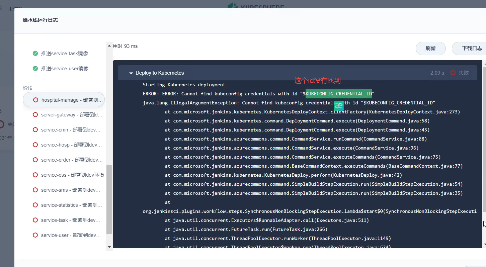This screenshot has width=486, height=267.
Task: Click the 阶段 section label
Action: [x=28, y=88]
